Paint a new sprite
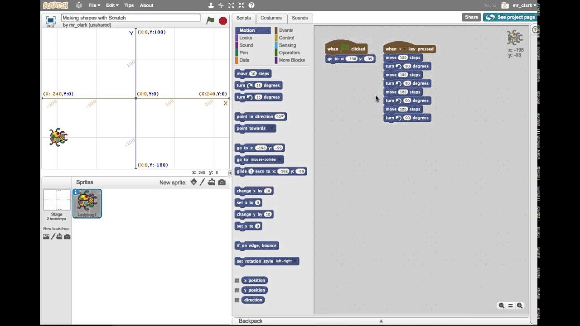 (203, 182)
